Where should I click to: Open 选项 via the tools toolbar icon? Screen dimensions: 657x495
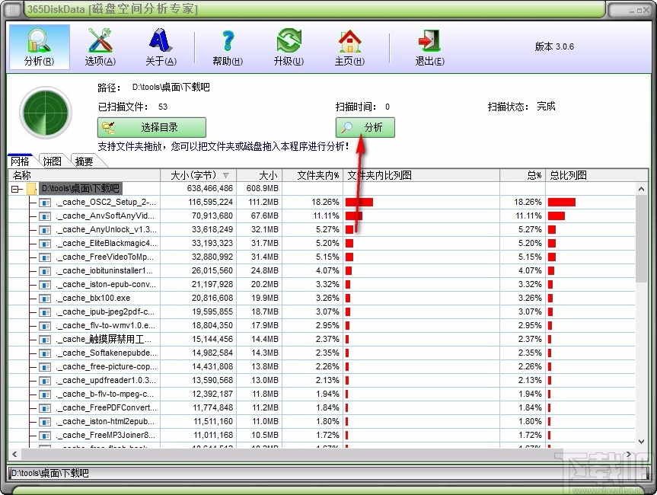tap(99, 42)
